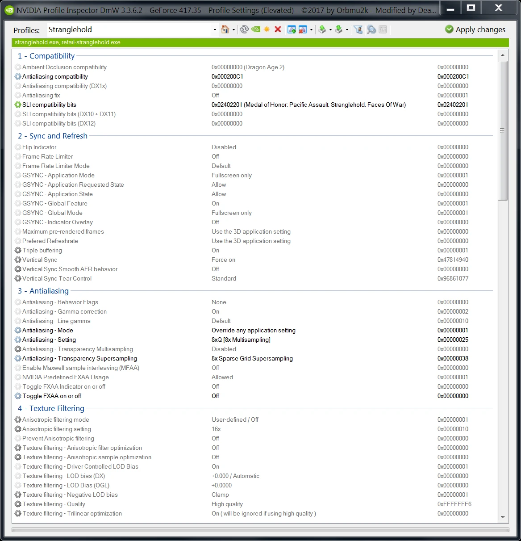The image size is (521, 541).
Task: Click gear icon beside Antialiasing - Setting
Action: click(x=18, y=340)
